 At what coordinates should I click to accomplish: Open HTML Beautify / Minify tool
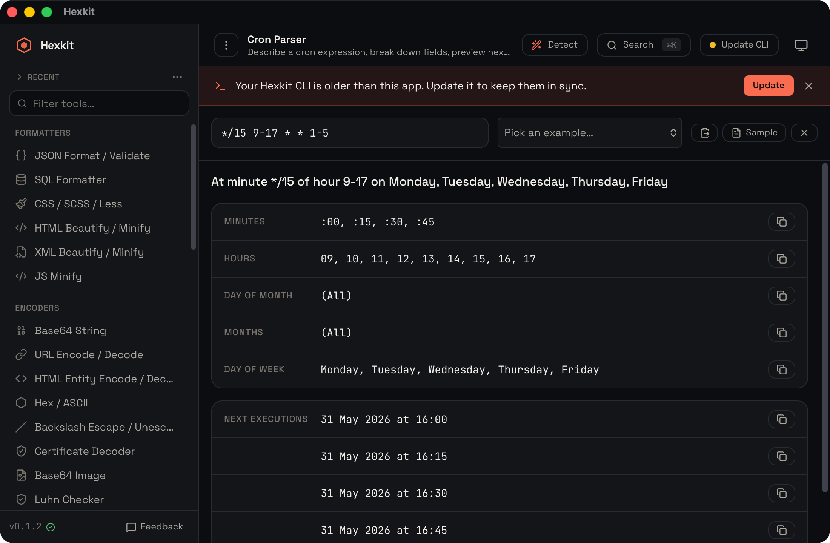99,228
